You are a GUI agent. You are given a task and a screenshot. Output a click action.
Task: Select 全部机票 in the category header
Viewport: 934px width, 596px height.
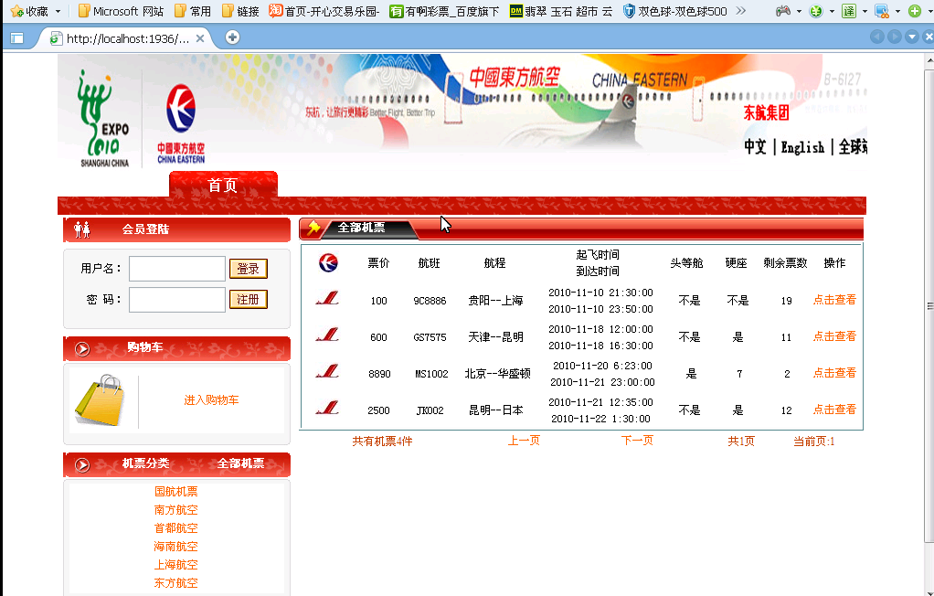tap(240, 463)
